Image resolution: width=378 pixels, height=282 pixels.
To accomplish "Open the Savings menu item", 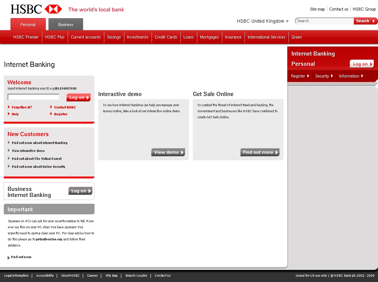I will (x=114, y=37).
